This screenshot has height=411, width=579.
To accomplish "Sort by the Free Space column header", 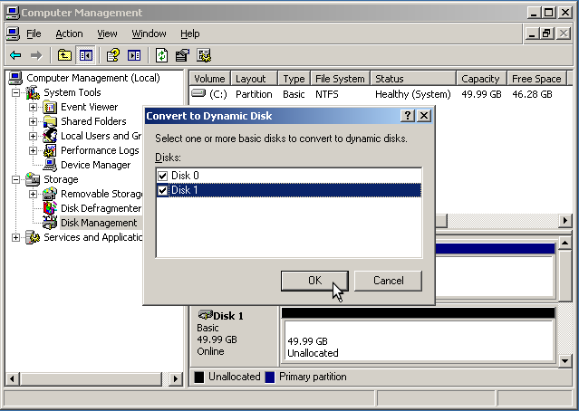I will (x=536, y=79).
